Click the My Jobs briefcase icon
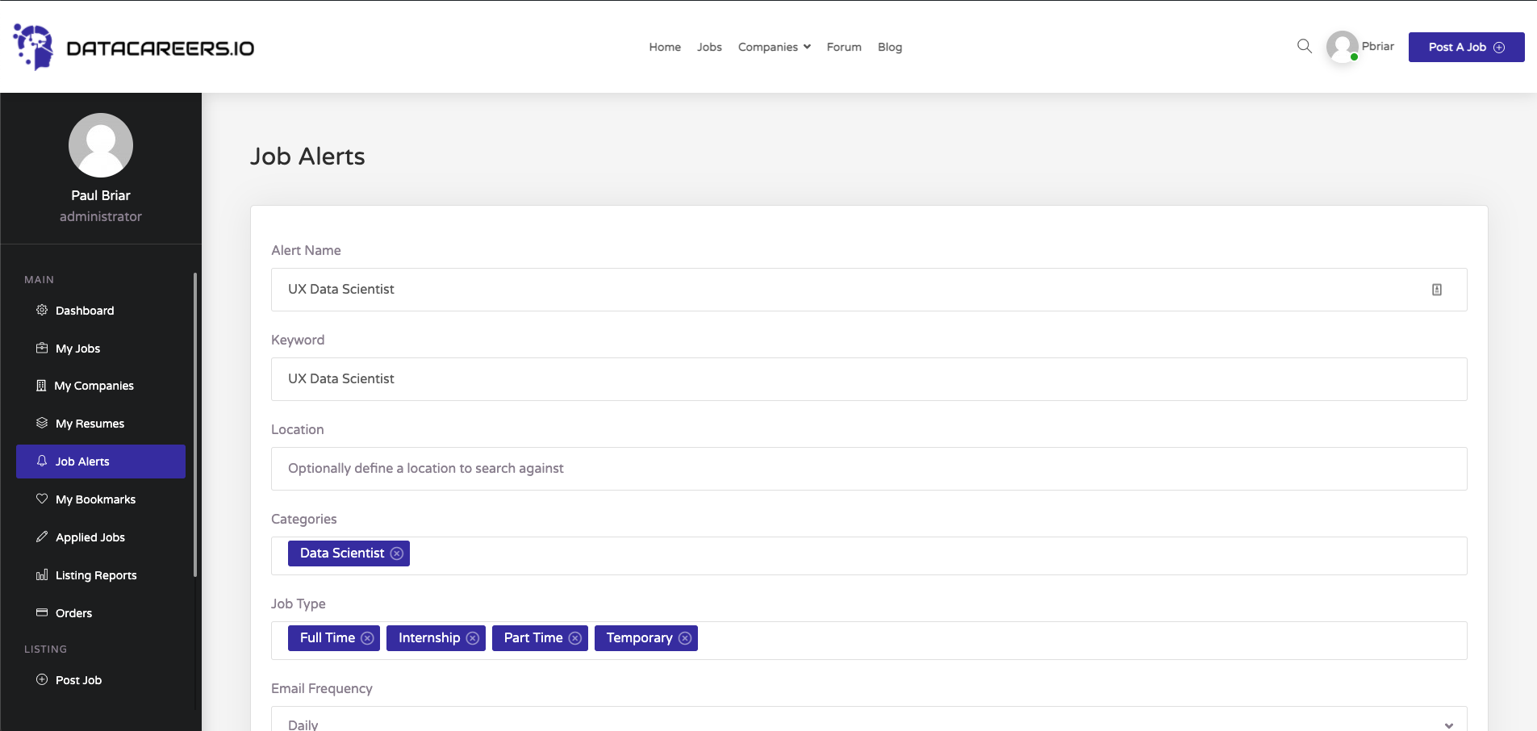Viewport: 1537px width, 731px height. click(40, 348)
